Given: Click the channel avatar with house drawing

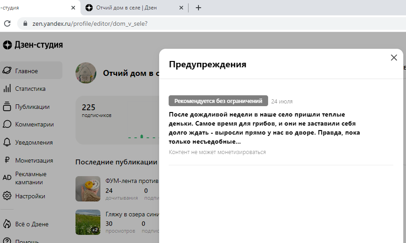Looking at the screenshot, I should coord(86,73).
